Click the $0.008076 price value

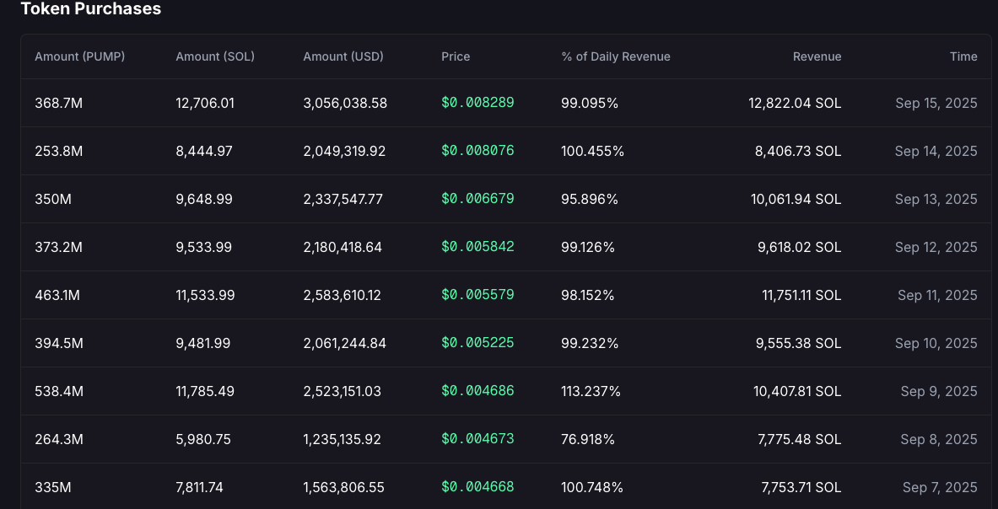pos(477,151)
